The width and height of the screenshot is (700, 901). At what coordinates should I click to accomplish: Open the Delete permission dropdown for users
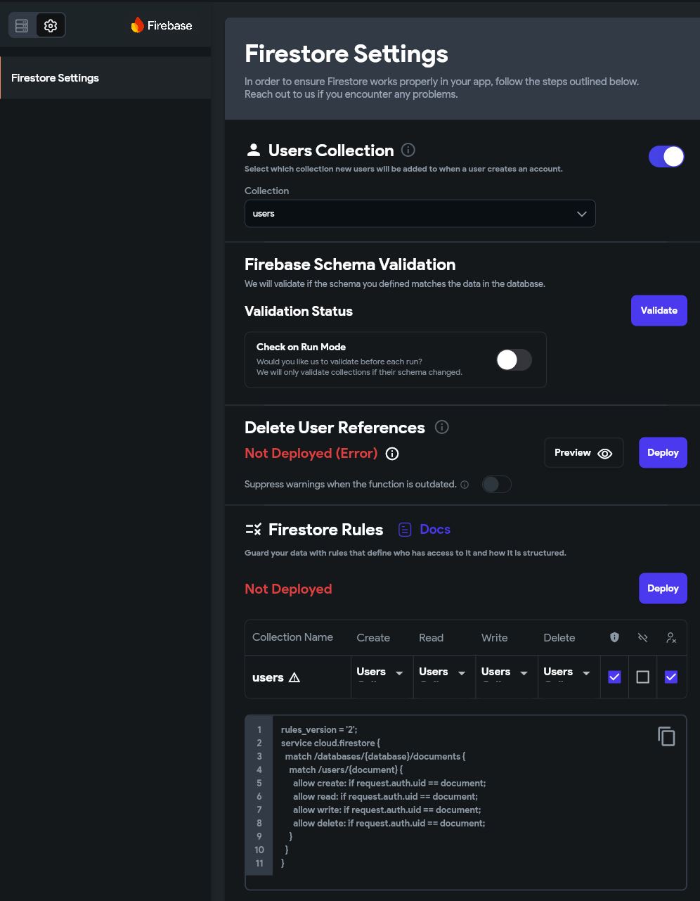pos(569,677)
